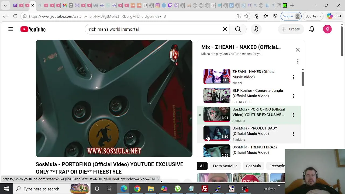The image size is (345, 194).
Task: Open browser essentials heart-pulse icon
Action: pyautogui.click(x=275, y=16)
